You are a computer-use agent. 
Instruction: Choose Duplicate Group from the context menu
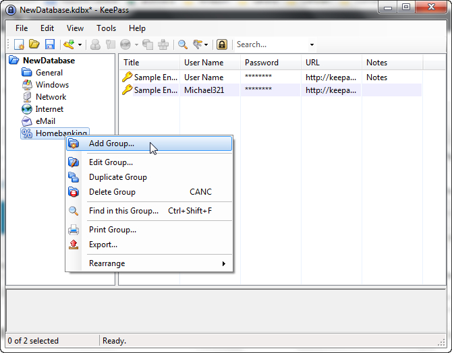point(117,177)
